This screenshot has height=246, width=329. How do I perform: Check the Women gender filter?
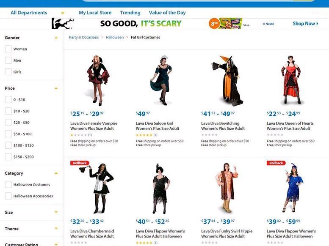8,49
